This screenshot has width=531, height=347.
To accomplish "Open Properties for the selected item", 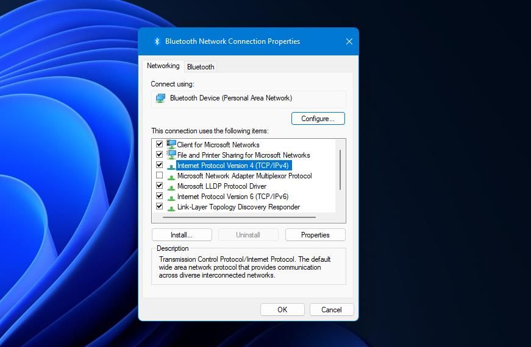I will (315, 235).
